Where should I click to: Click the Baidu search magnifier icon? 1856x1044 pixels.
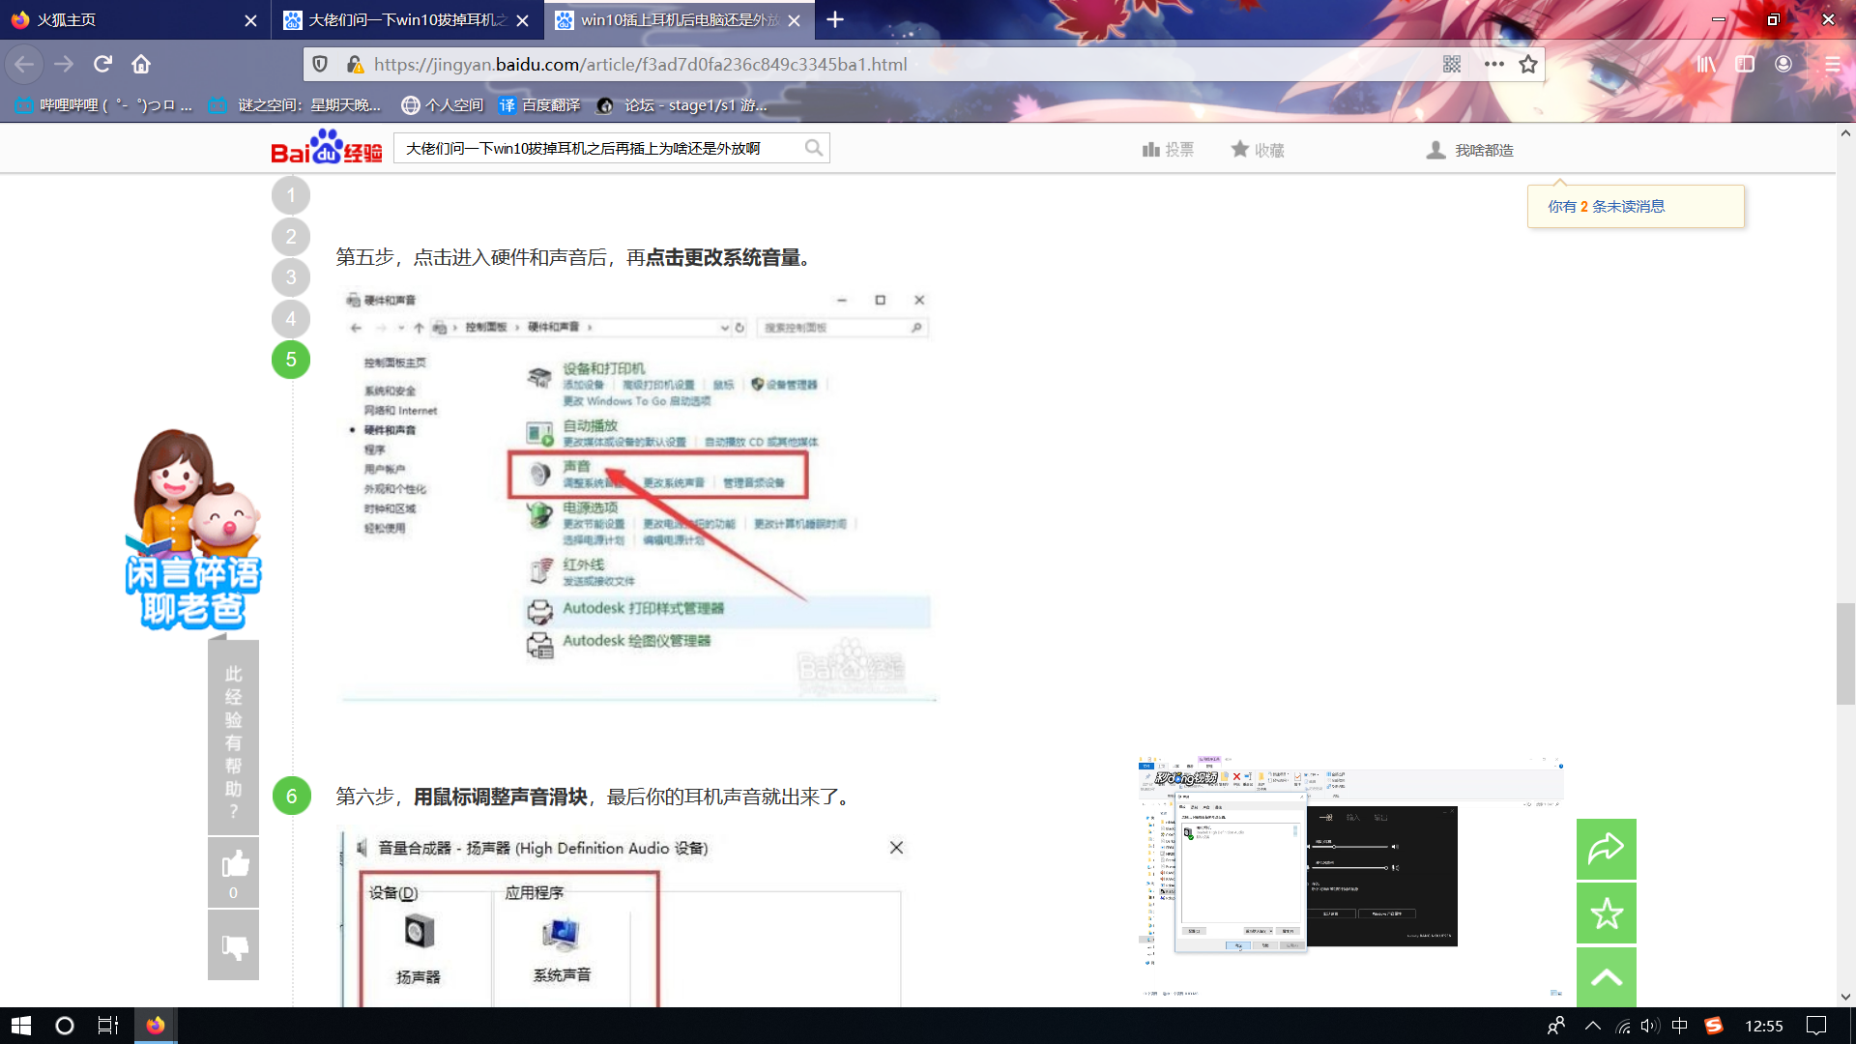coord(814,148)
